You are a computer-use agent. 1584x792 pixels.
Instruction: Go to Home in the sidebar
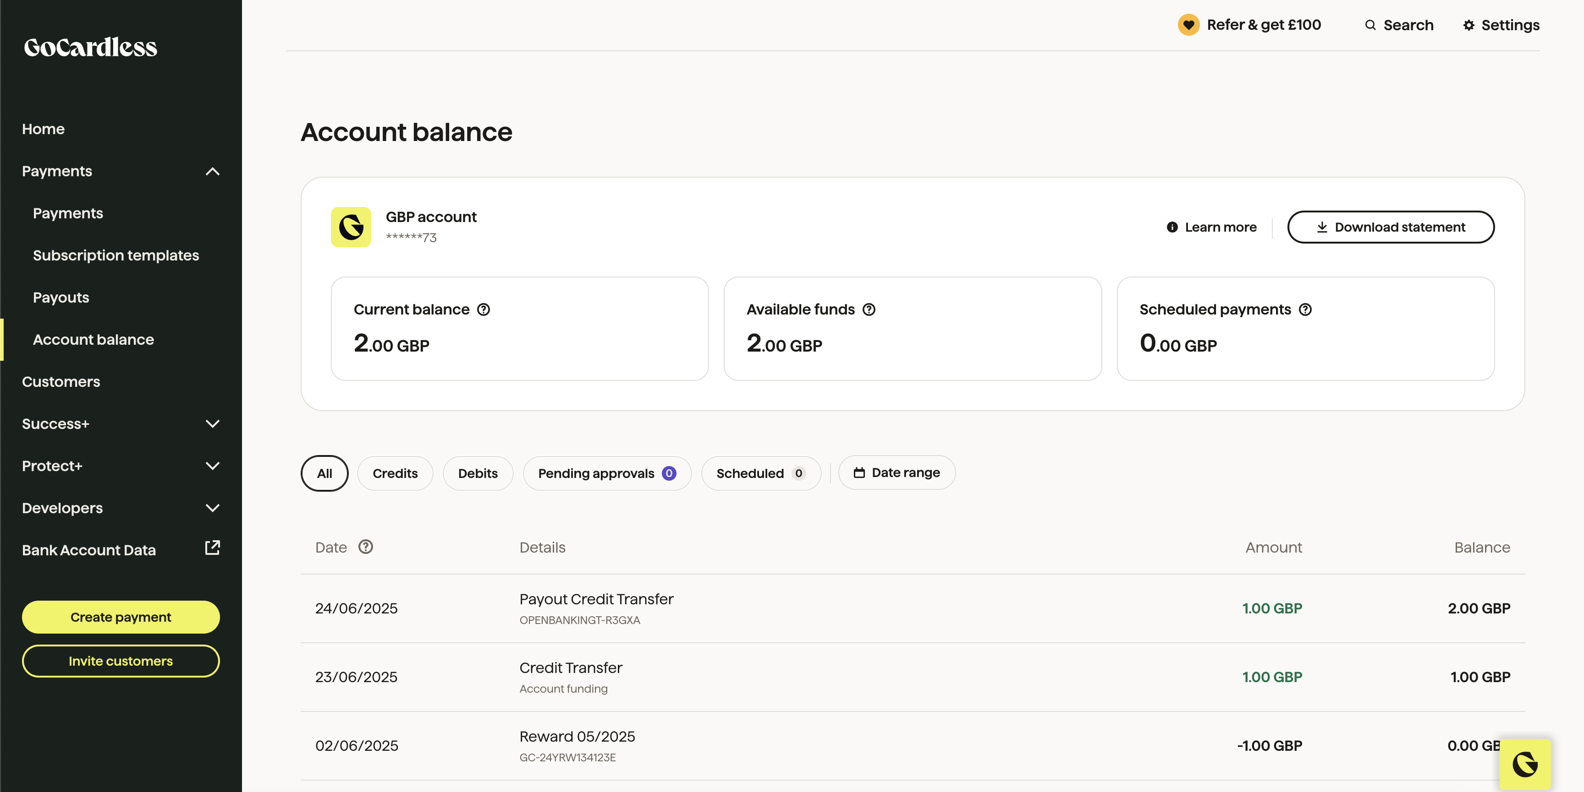[x=43, y=129]
